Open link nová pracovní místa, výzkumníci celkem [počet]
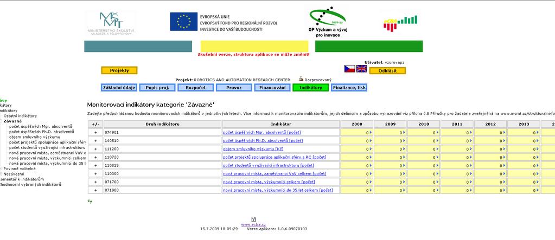 269,181
